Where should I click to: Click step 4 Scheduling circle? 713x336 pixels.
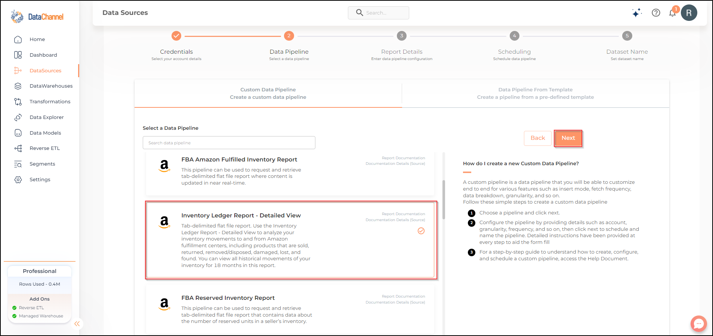click(x=515, y=36)
